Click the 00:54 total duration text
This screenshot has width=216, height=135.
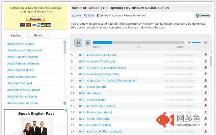180,47
